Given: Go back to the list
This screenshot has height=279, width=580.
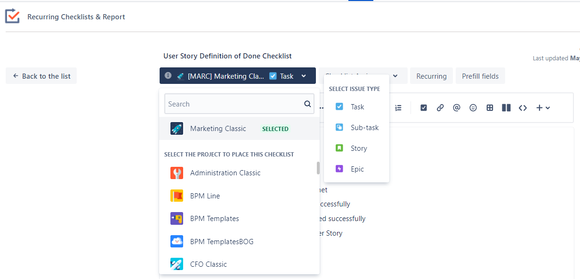Looking at the screenshot, I should click(x=41, y=76).
